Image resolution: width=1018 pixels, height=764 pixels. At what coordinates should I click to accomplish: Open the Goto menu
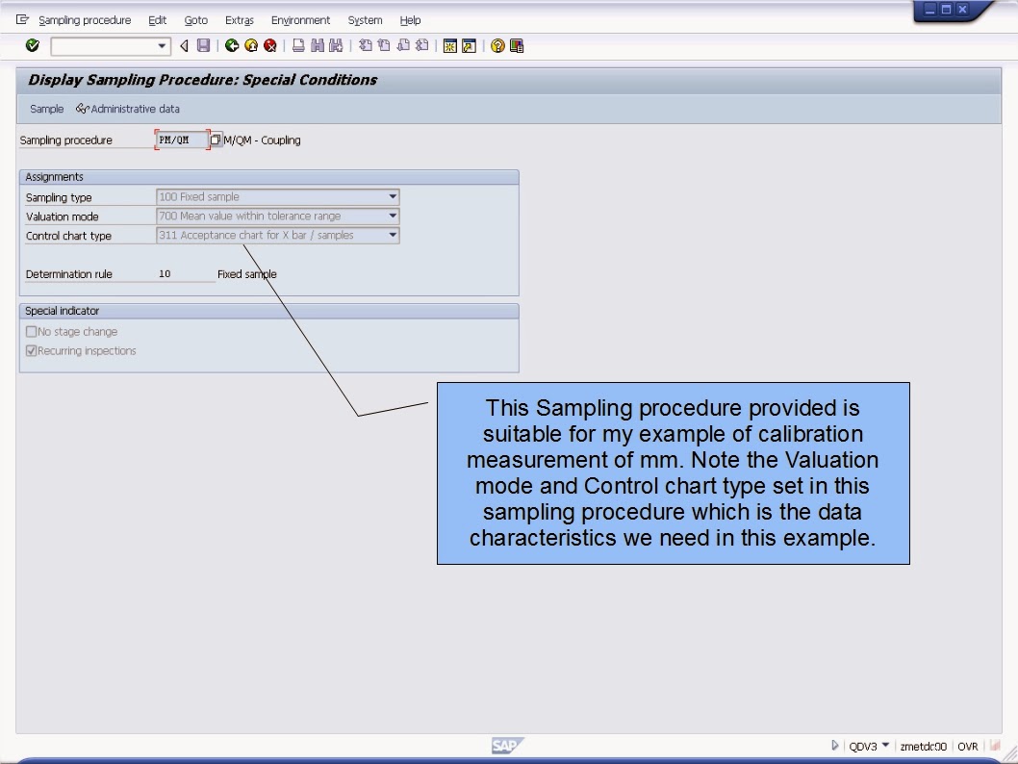(195, 19)
